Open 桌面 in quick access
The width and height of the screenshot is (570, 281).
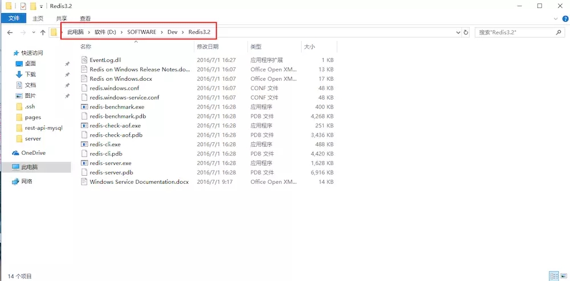tap(30, 64)
